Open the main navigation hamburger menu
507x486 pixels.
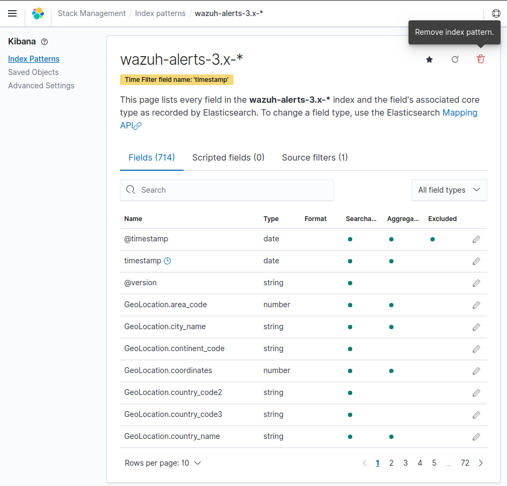[x=12, y=13]
